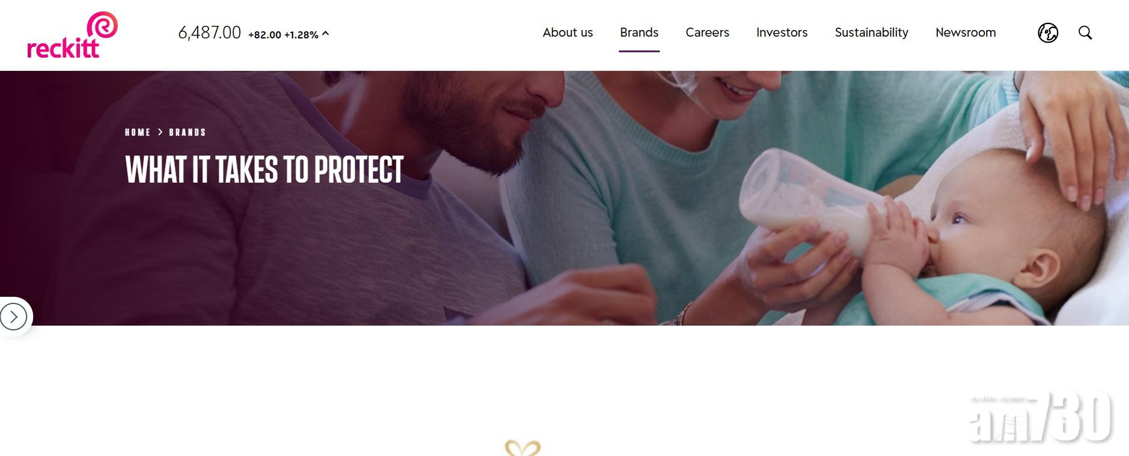Viewport: 1129px width, 456px height.
Task: Click the gold ribbon icon at the bottom of the page
Action: click(523, 448)
